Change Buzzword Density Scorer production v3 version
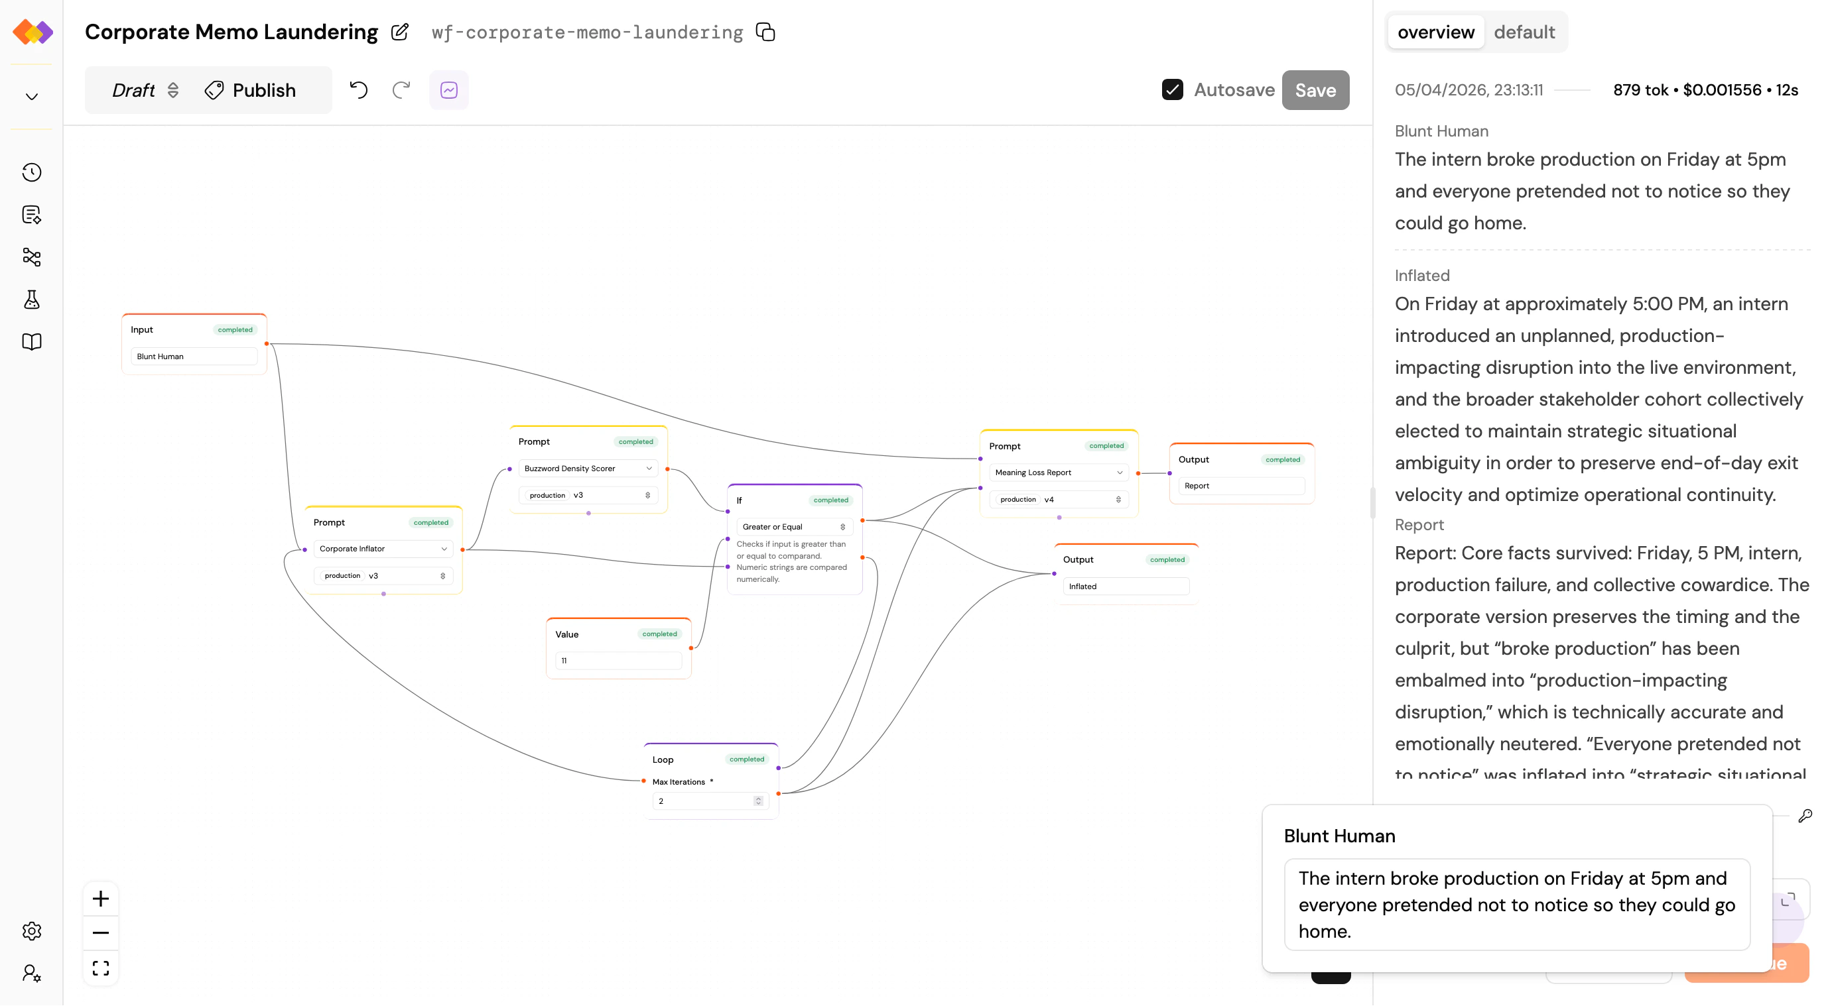Screen dimensions: 1832x1006 (588, 496)
